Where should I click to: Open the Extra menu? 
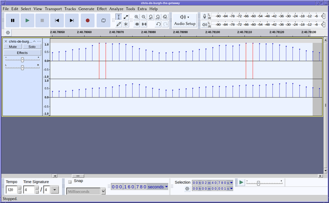coord(142,9)
